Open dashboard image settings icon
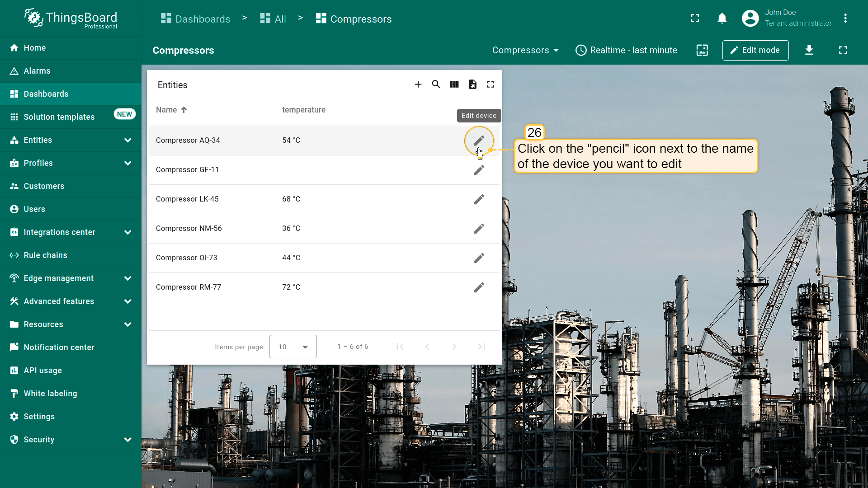The image size is (868, 488). coord(702,50)
